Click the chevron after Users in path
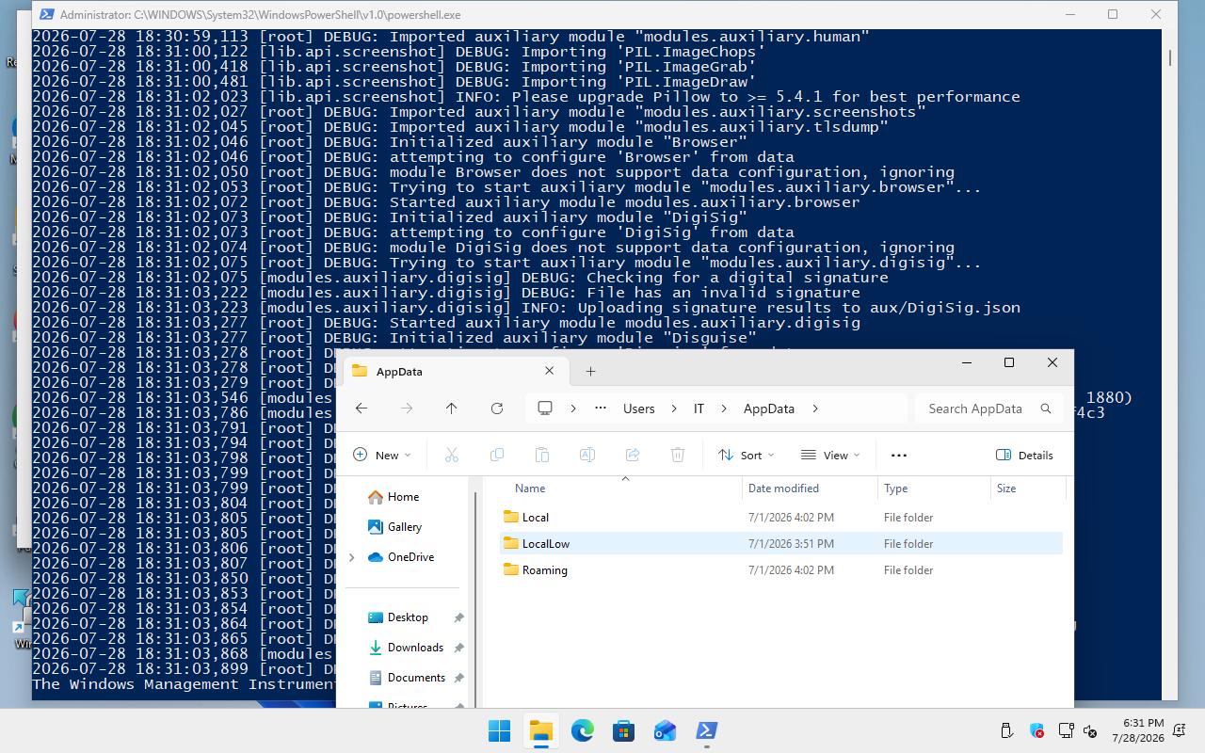 point(674,409)
